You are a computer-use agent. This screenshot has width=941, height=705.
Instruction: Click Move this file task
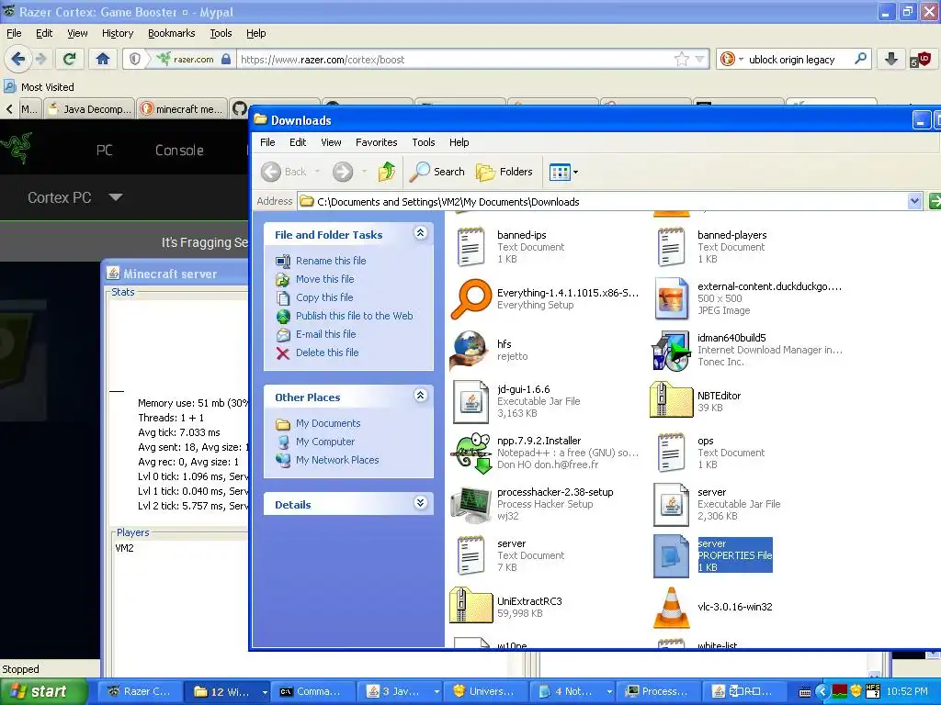(324, 279)
